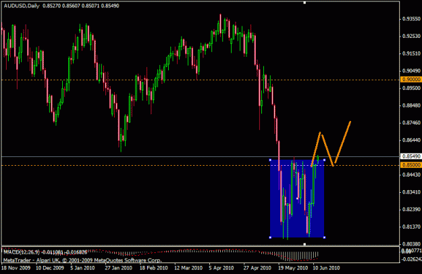Click the 18 Feb 2010 date label
The height and width of the screenshot is (274, 422).
(154, 268)
